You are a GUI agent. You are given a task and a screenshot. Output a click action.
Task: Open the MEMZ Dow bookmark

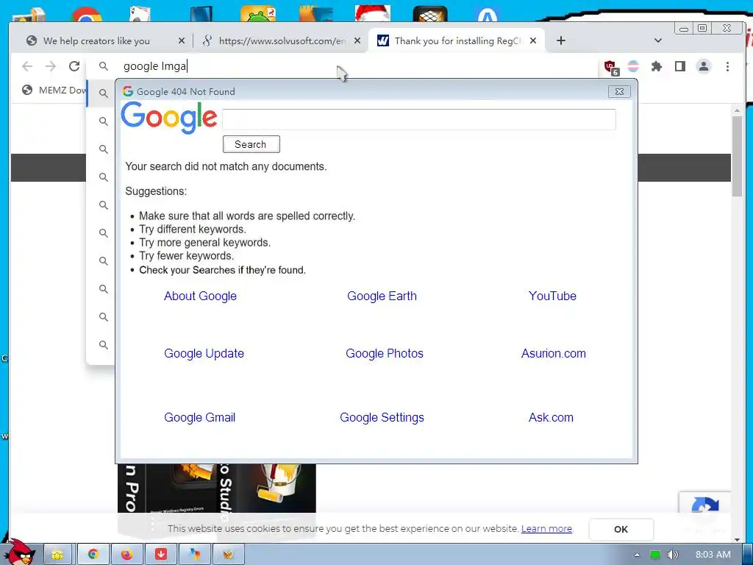tap(54, 90)
